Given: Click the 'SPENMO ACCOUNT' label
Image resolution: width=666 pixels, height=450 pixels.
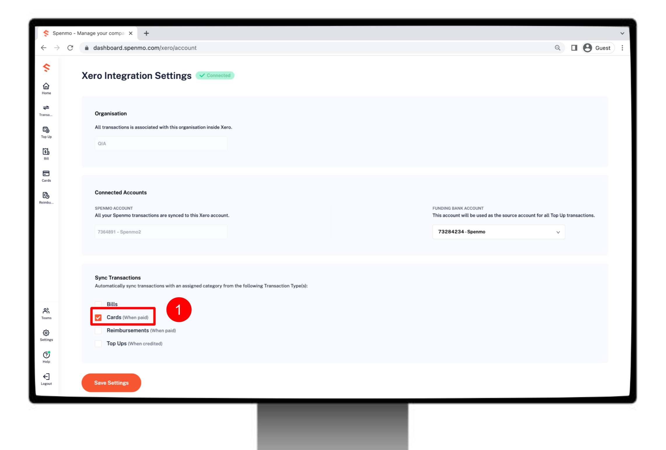Looking at the screenshot, I should (113, 208).
